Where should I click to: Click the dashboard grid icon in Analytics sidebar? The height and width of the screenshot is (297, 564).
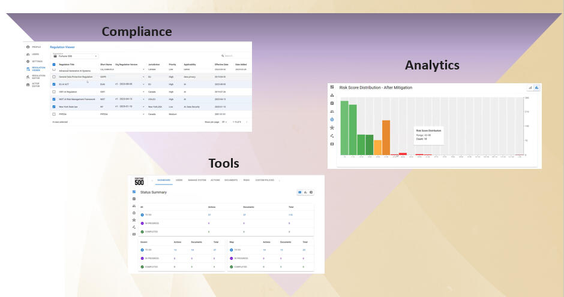(x=332, y=87)
